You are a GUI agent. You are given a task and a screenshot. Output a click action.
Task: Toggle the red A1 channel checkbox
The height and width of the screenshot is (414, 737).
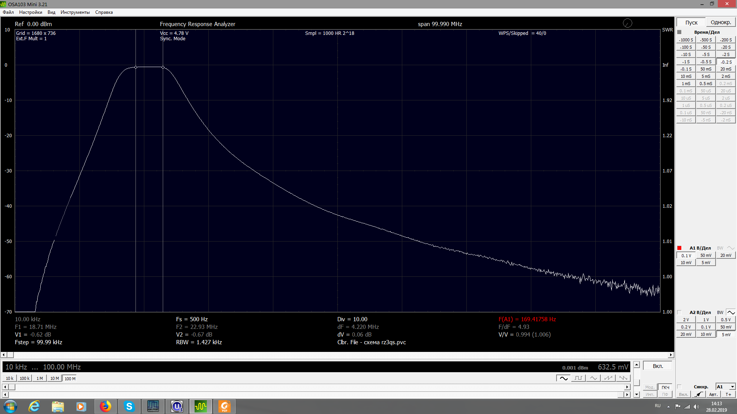tap(679, 248)
